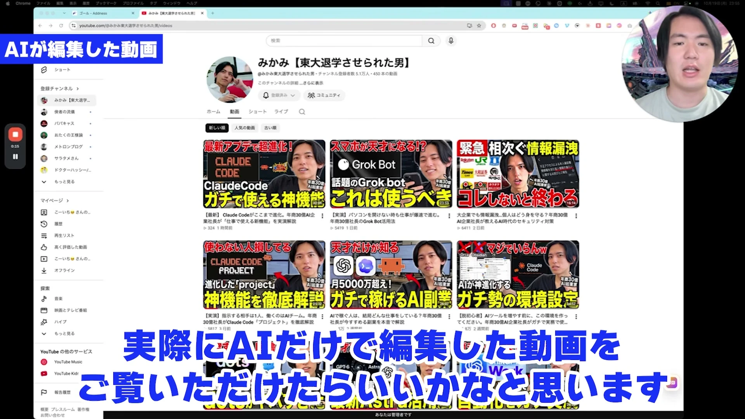Select the Videos (動画) channel tab
745x419 pixels.
pyautogui.click(x=234, y=112)
